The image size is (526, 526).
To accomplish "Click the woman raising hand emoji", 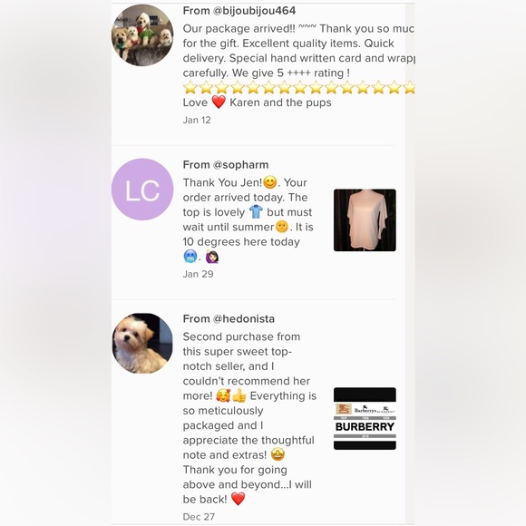I will pos(212,257).
